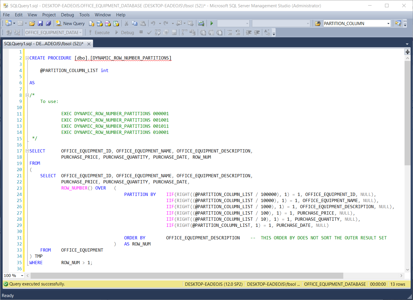The height and width of the screenshot is (300, 413).
Task: Open the available databases dropdown
Action: (80, 33)
